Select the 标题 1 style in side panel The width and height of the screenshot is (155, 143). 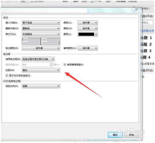pos(147,38)
